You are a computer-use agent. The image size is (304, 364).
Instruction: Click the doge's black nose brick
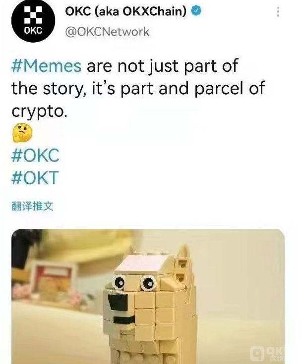[x=119, y=302]
